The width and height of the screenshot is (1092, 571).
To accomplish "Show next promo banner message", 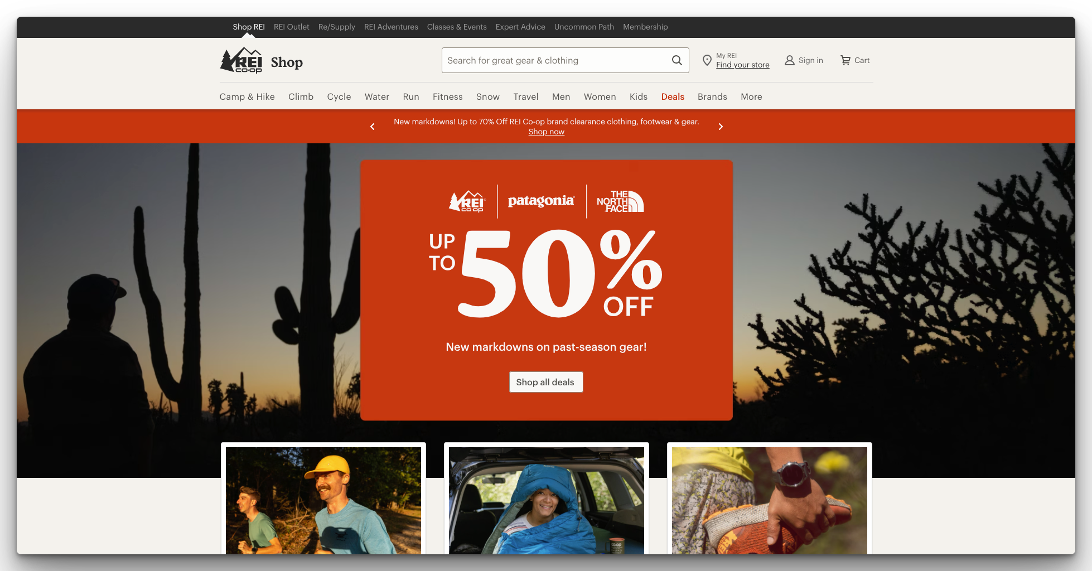I will click(x=721, y=127).
